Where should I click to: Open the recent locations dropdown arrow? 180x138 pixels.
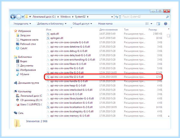coord(23,17)
